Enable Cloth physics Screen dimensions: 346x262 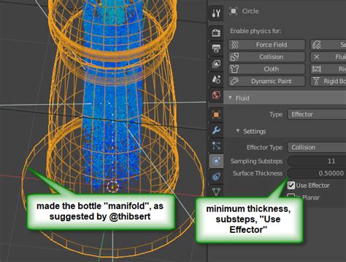[x=266, y=69]
